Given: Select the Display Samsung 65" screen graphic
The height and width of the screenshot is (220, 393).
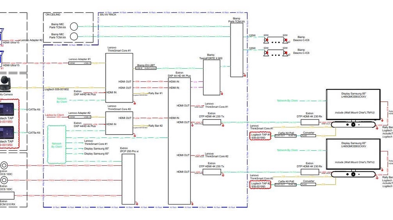Looking at the screenshot, I should click(353, 154).
